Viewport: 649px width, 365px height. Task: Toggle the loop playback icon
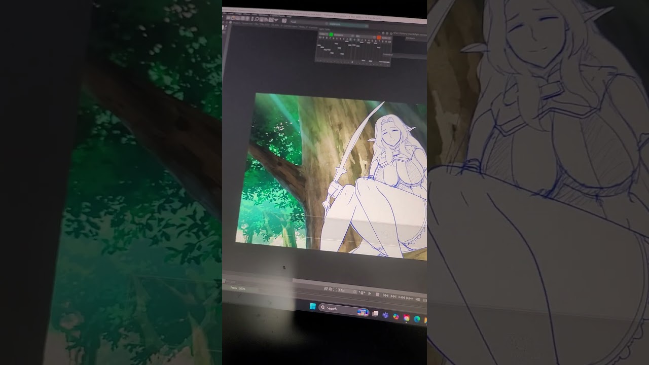click(330, 289)
